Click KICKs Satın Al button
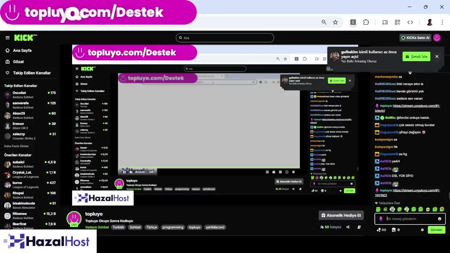Image resolution: width=450 pixels, height=253 pixels. point(415,38)
